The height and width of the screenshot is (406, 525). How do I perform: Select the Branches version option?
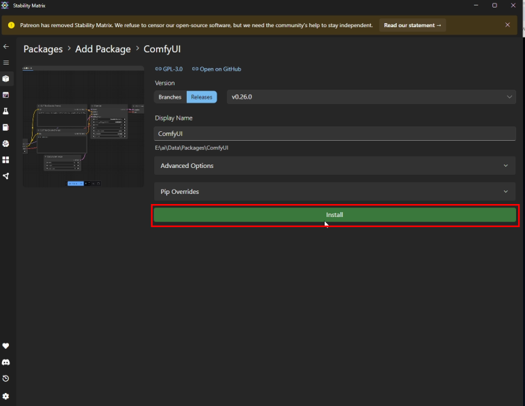pos(170,97)
